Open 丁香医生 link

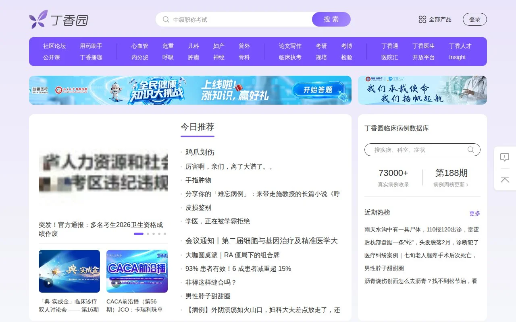click(424, 46)
